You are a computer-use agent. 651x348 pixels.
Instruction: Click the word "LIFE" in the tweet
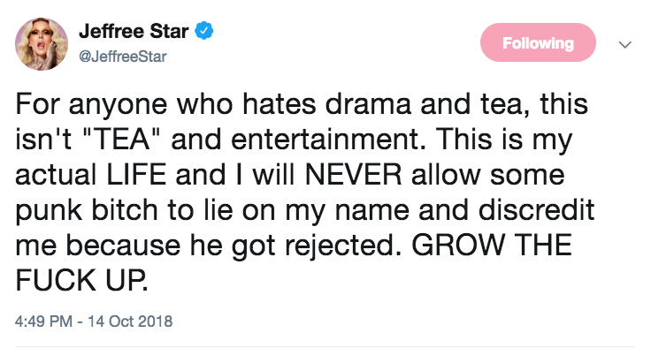point(136,175)
